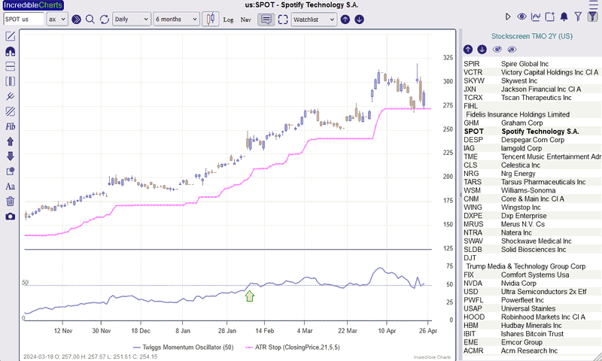This screenshot has height=361, width=602.
Task: Toggle the magnet snap tool
Action: (11, 51)
